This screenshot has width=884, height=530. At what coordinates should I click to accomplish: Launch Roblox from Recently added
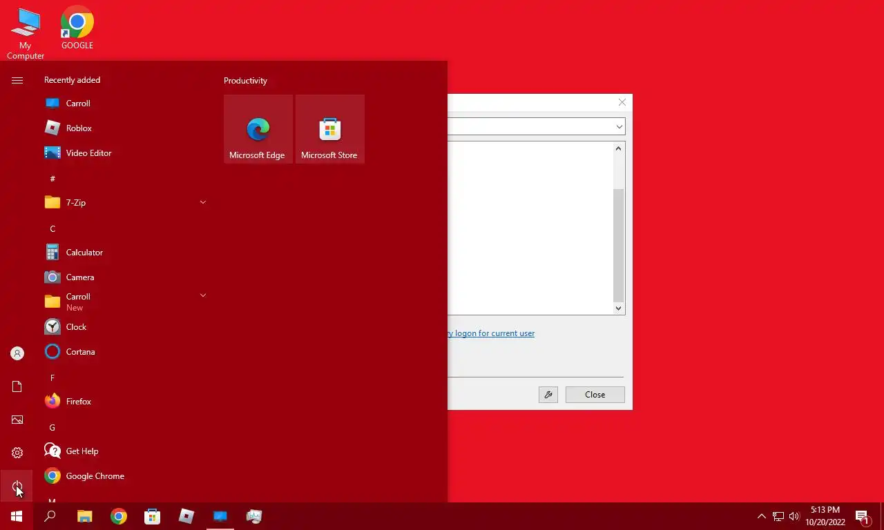pos(124,128)
